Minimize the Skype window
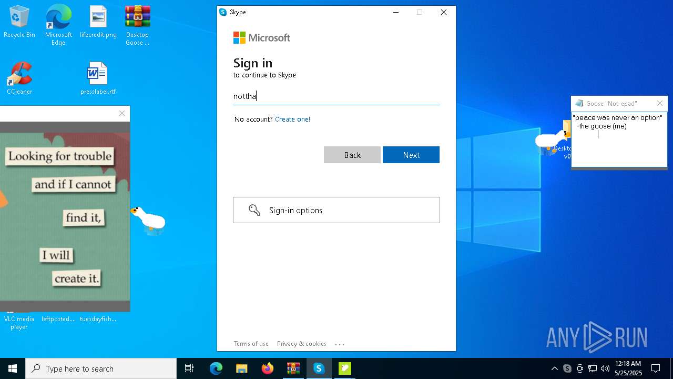The image size is (673, 379). (396, 12)
